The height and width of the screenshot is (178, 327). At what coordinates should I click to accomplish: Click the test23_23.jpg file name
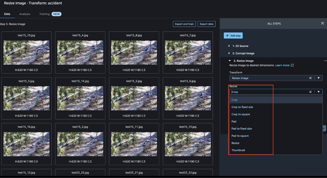pos(80,172)
